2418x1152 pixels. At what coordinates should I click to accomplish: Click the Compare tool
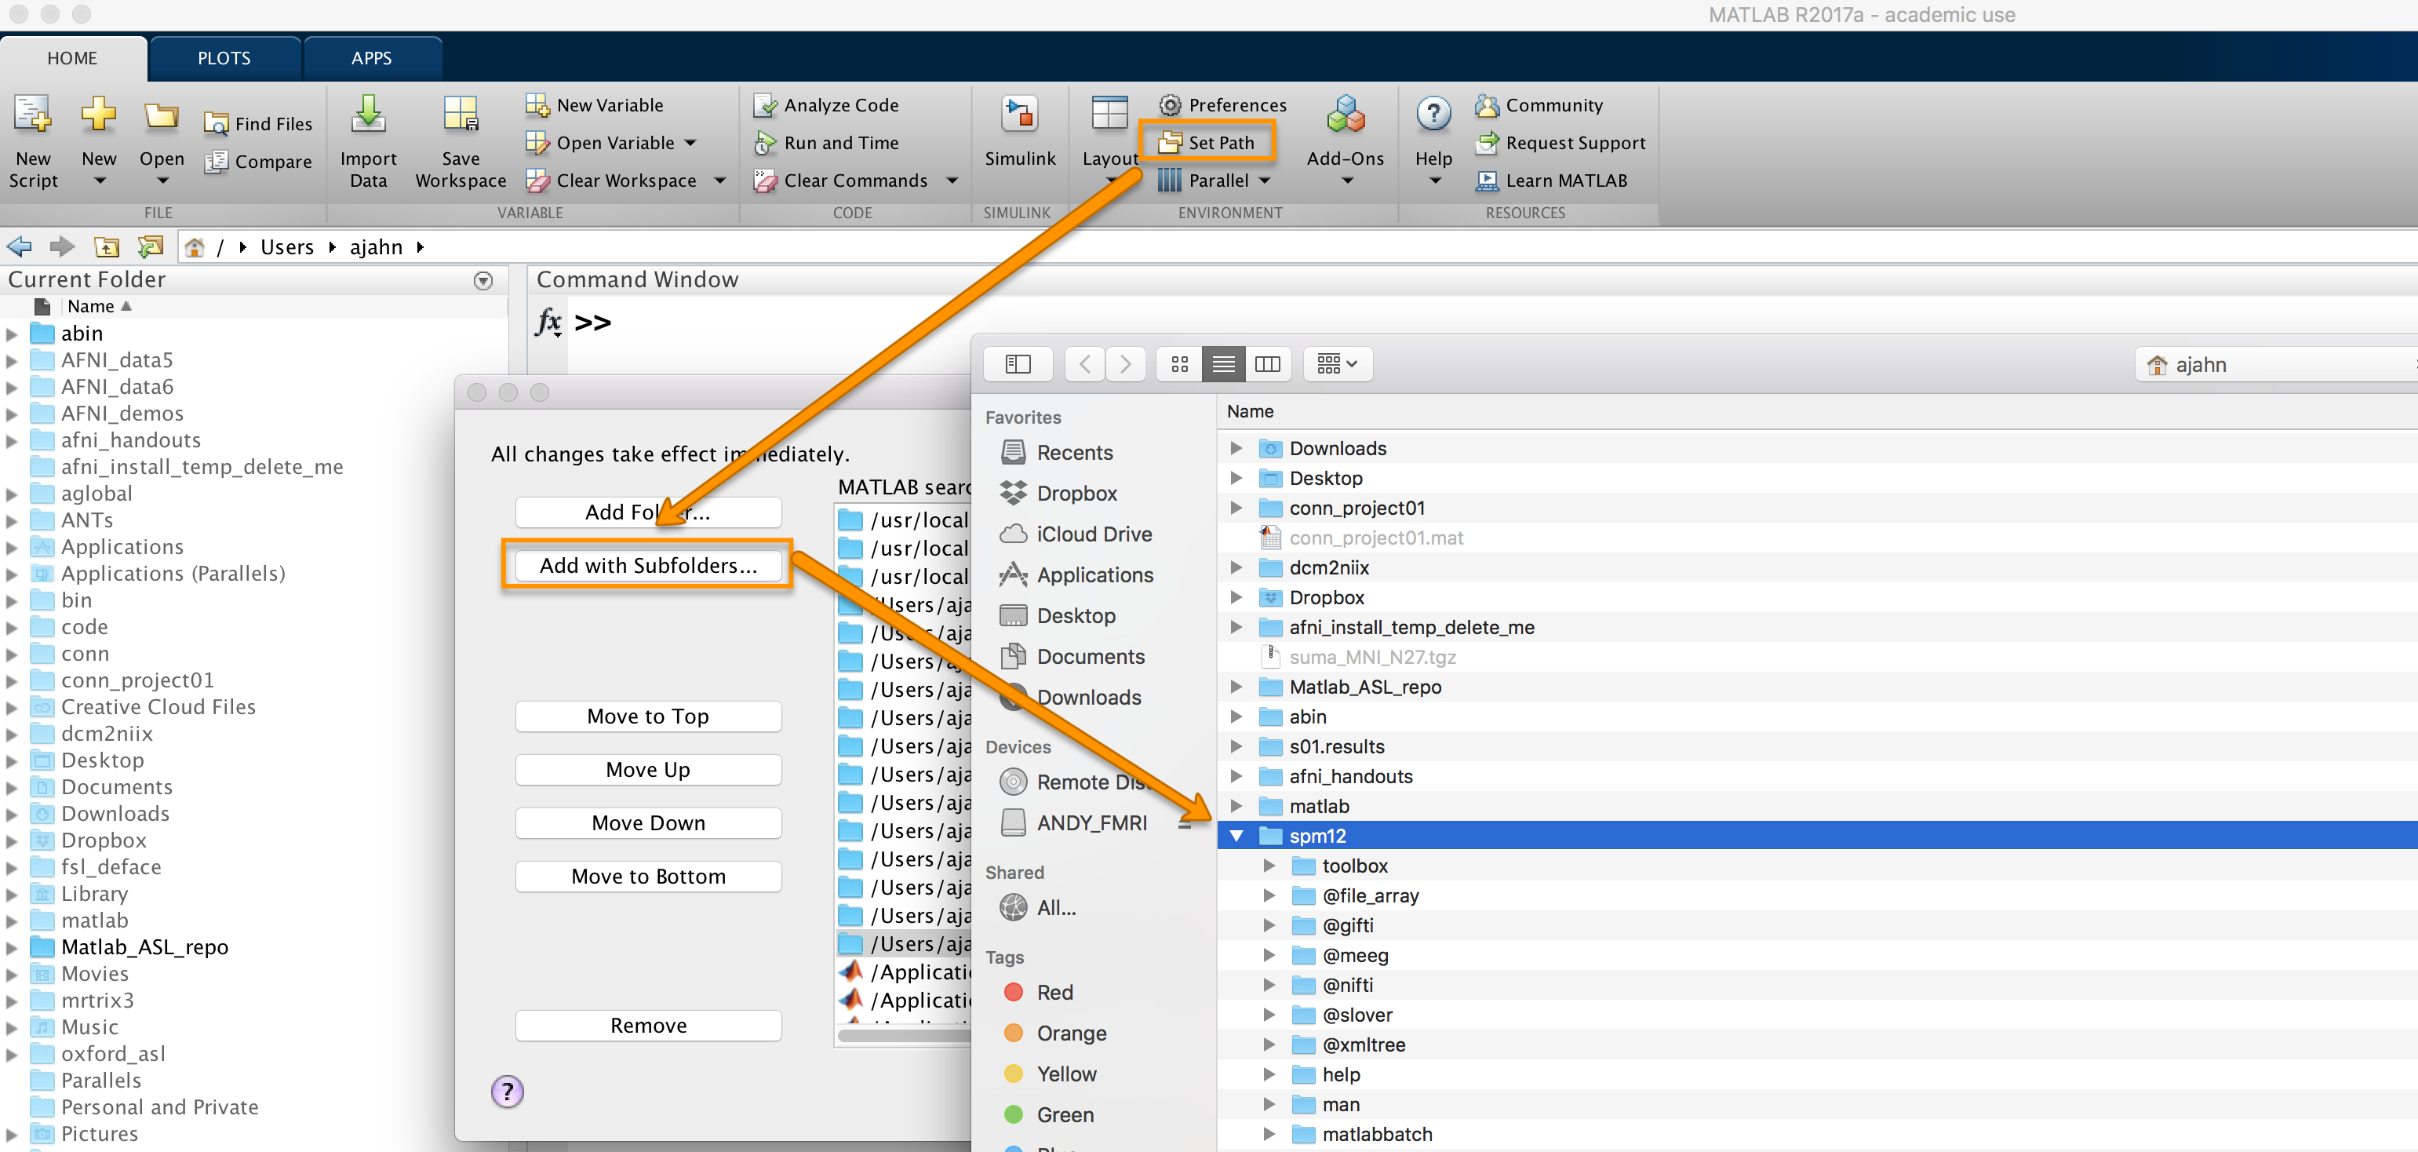tap(258, 162)
